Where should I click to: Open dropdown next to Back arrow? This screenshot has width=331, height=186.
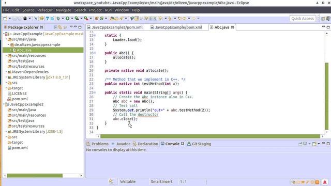(189, 19)
